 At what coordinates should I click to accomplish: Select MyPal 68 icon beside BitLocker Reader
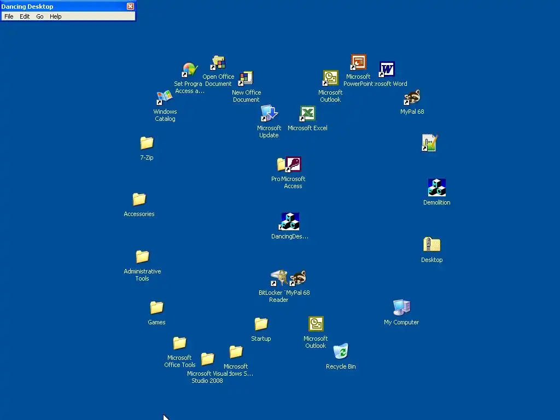tap(298, 278)
